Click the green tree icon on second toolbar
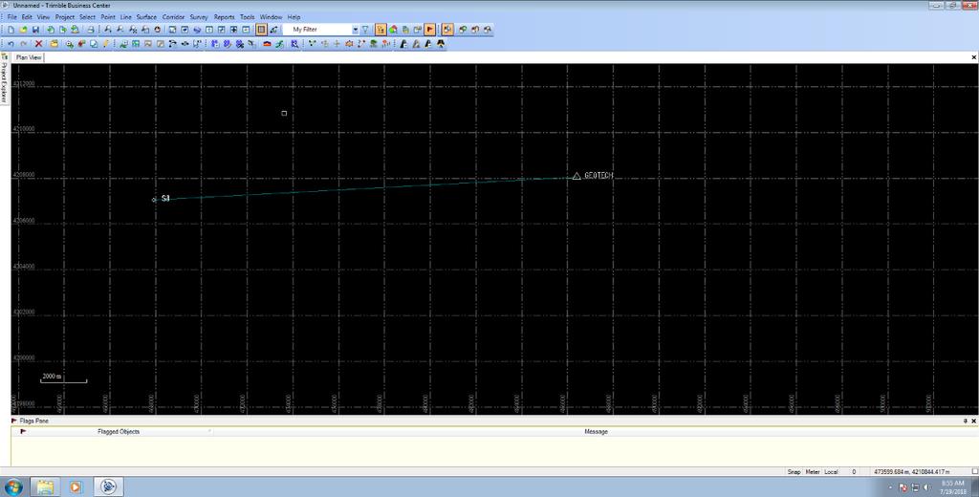 374,44
